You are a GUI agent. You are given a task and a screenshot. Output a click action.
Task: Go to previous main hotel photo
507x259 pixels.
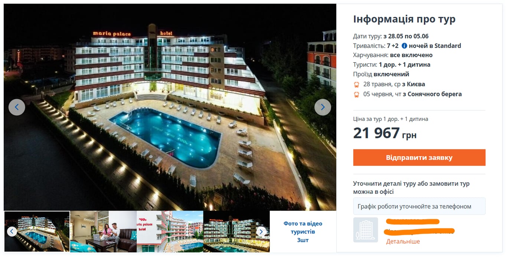point(17,107)
